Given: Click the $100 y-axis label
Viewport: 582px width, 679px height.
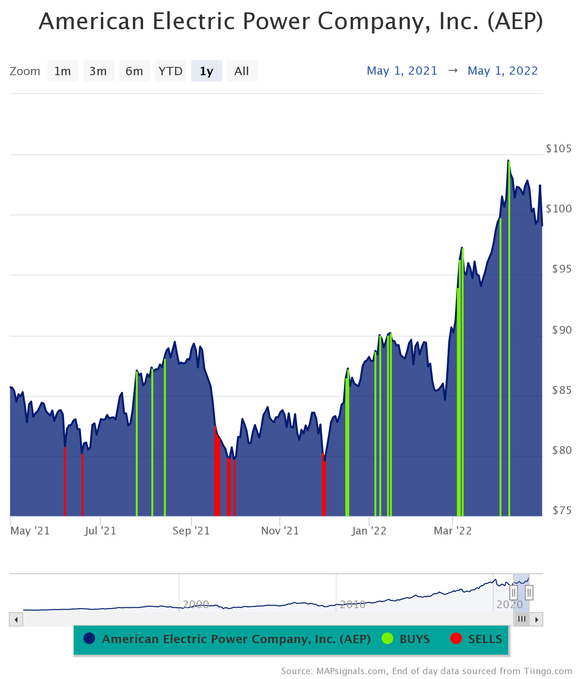Looking at the screenshot, I should [559, 209].
